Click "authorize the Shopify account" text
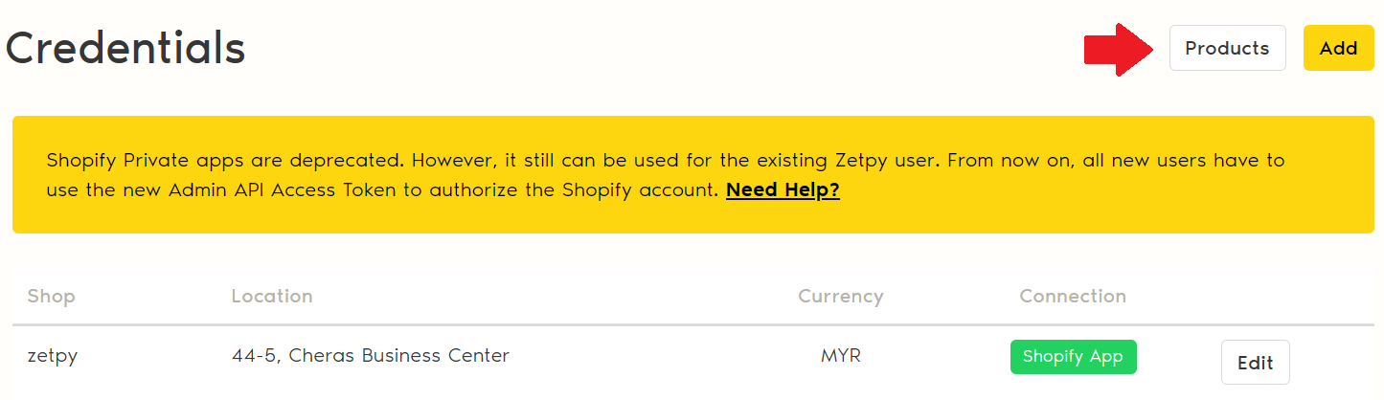This screenshot has width=1384, height=400. (573, 190)
